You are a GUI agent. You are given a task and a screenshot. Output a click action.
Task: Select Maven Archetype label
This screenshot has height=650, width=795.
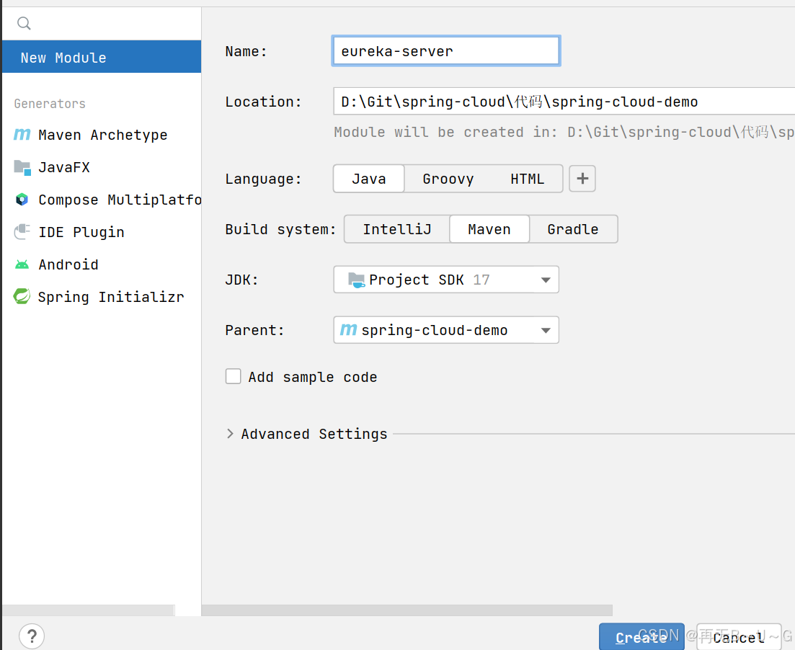(103, 135)
